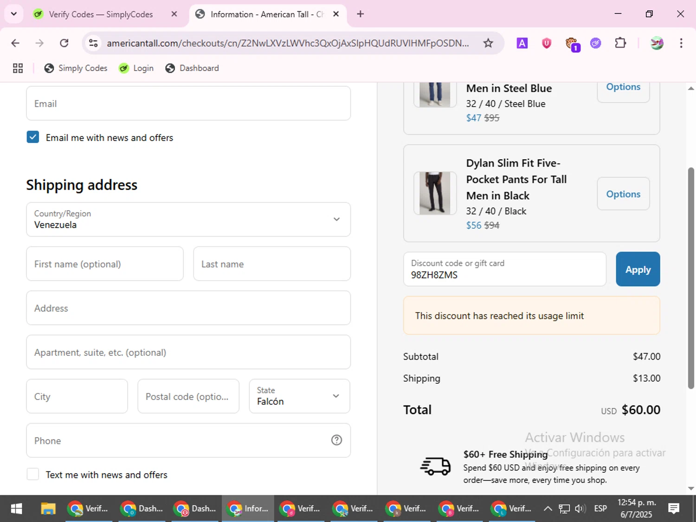
Task: Click the $13.00 shipping amount
Action: [647, 378]
